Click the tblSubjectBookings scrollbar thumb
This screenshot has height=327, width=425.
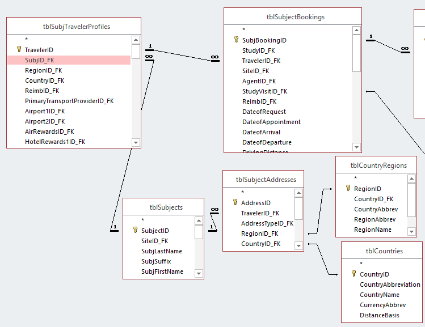pyautogui.click(x=357, y=53)
